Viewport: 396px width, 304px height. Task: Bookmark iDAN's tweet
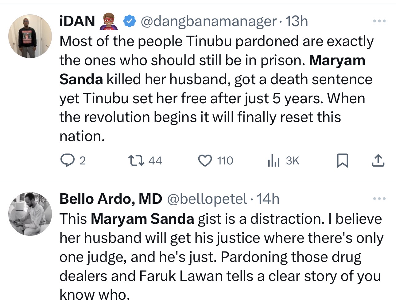tap(342, 160)
